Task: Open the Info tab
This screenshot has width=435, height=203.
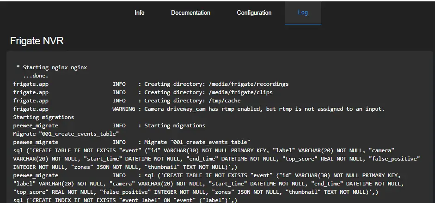Action: (x=139, y=13)
